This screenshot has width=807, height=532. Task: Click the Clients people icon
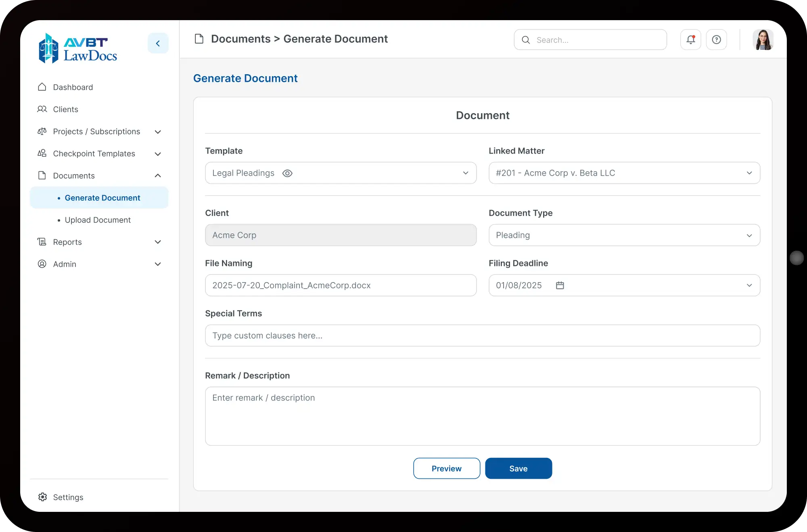42,109
